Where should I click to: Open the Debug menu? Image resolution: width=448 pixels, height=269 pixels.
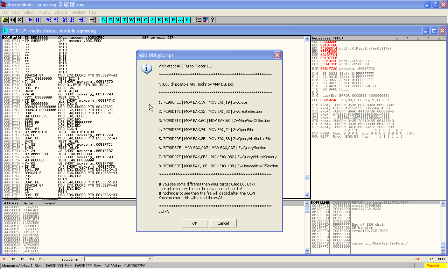[29, 12]
